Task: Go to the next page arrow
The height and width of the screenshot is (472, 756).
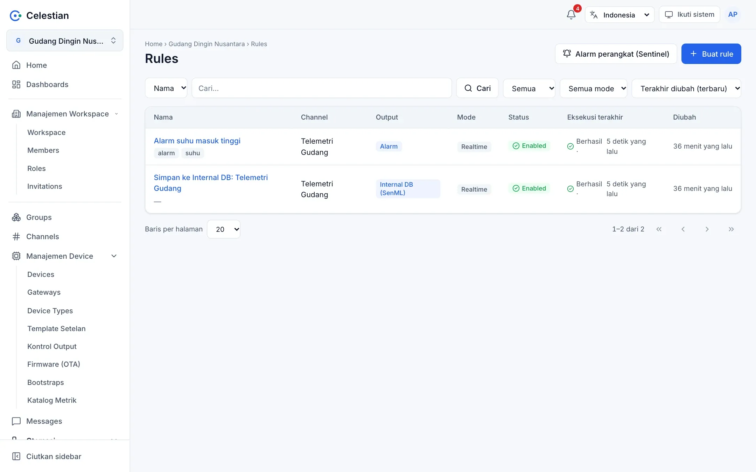Action: tap(707, 229)
